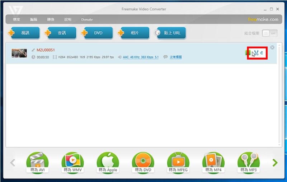Convert to AVI format
287x182 pixels.
pyautogui.click(x=38, y=163)
